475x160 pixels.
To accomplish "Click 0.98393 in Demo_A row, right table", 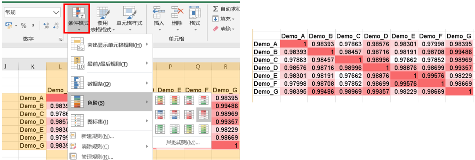I will pos(322,44).
